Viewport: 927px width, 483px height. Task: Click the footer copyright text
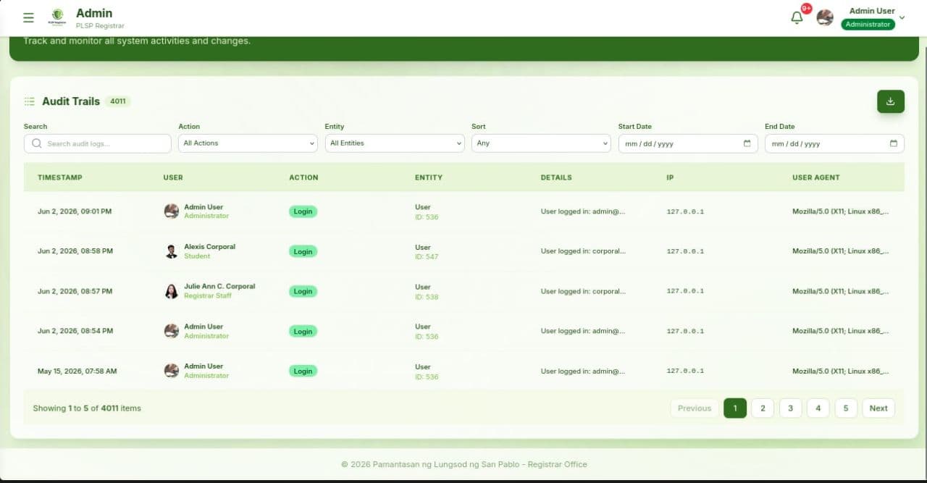[x=463, y=464]
